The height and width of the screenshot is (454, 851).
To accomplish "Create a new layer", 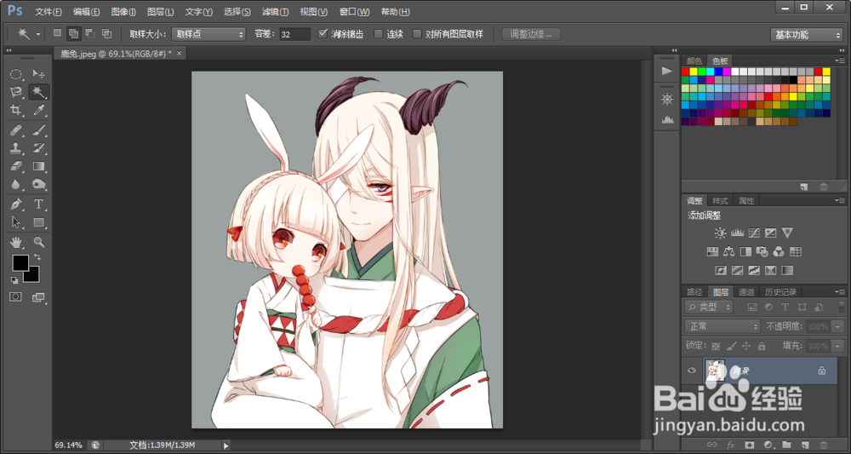I will tap(805, 445).
